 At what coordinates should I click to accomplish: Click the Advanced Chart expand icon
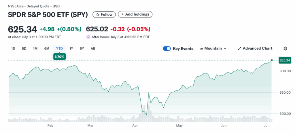coord(239,48)
